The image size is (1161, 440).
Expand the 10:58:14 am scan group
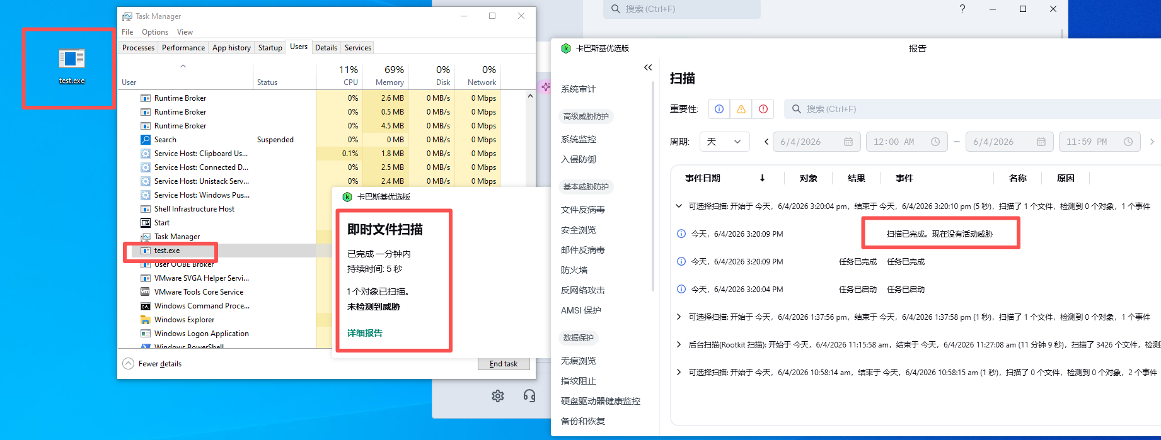tap(679, 372)
